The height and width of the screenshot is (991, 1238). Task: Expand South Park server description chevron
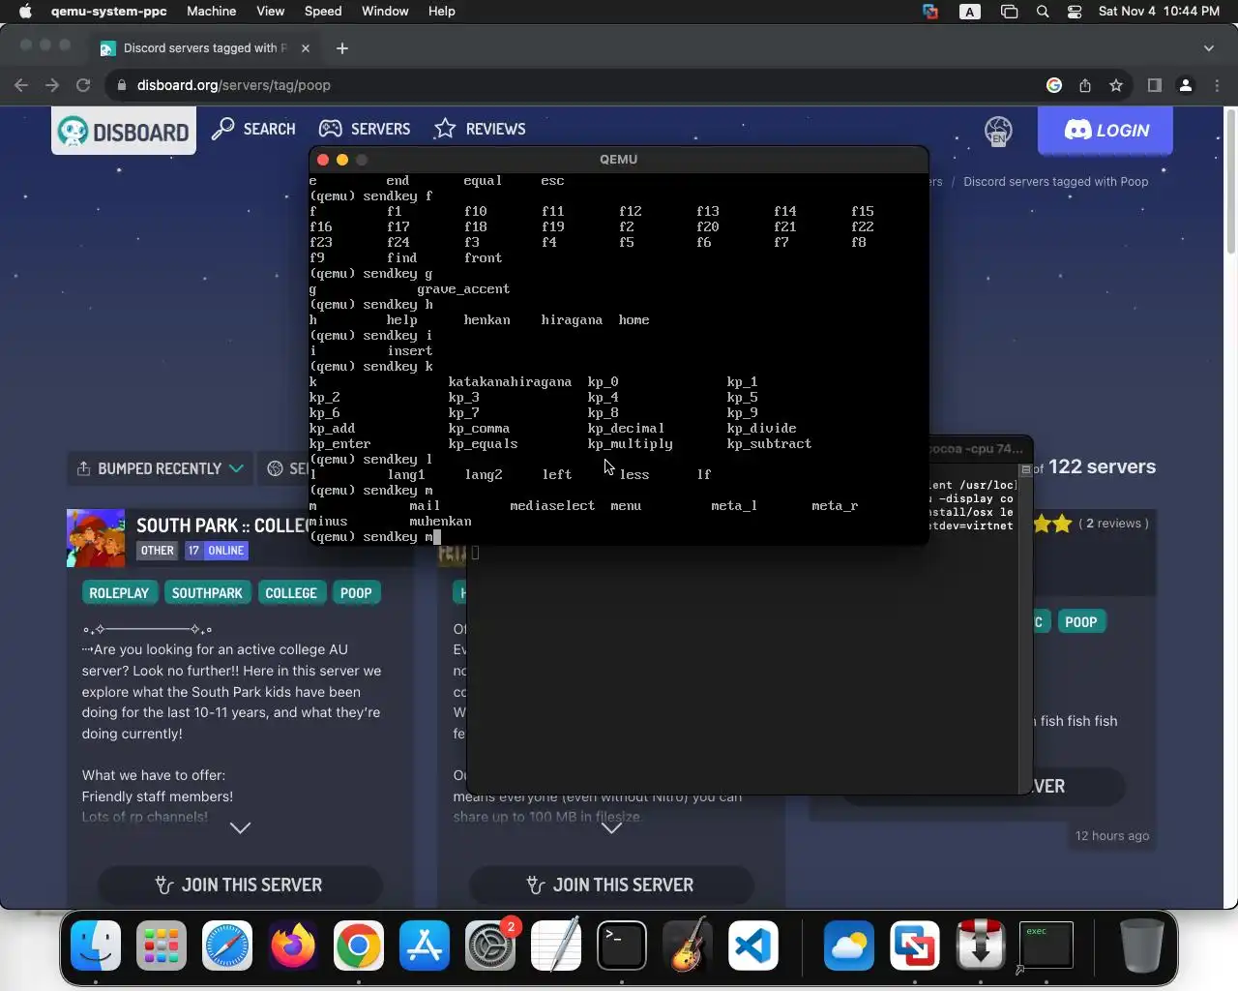pos(240,827)
